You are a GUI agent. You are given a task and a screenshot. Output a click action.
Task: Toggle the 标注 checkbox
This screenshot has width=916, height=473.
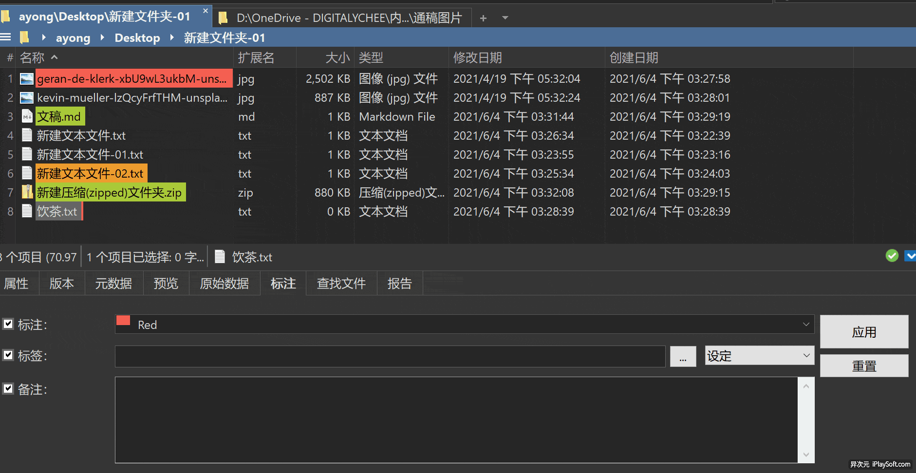(x=8, y=324)
